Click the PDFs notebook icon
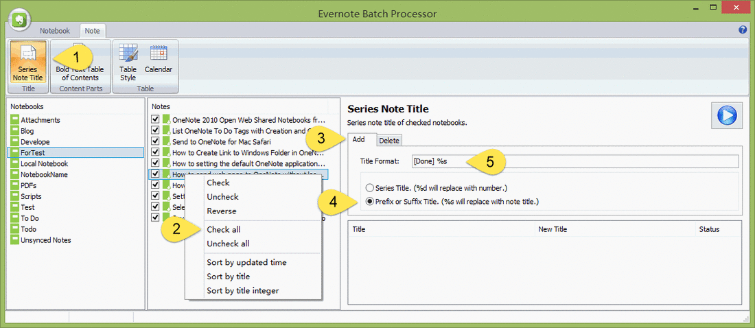The width and height of the screenshot is (755, 328). coord(14,185)
